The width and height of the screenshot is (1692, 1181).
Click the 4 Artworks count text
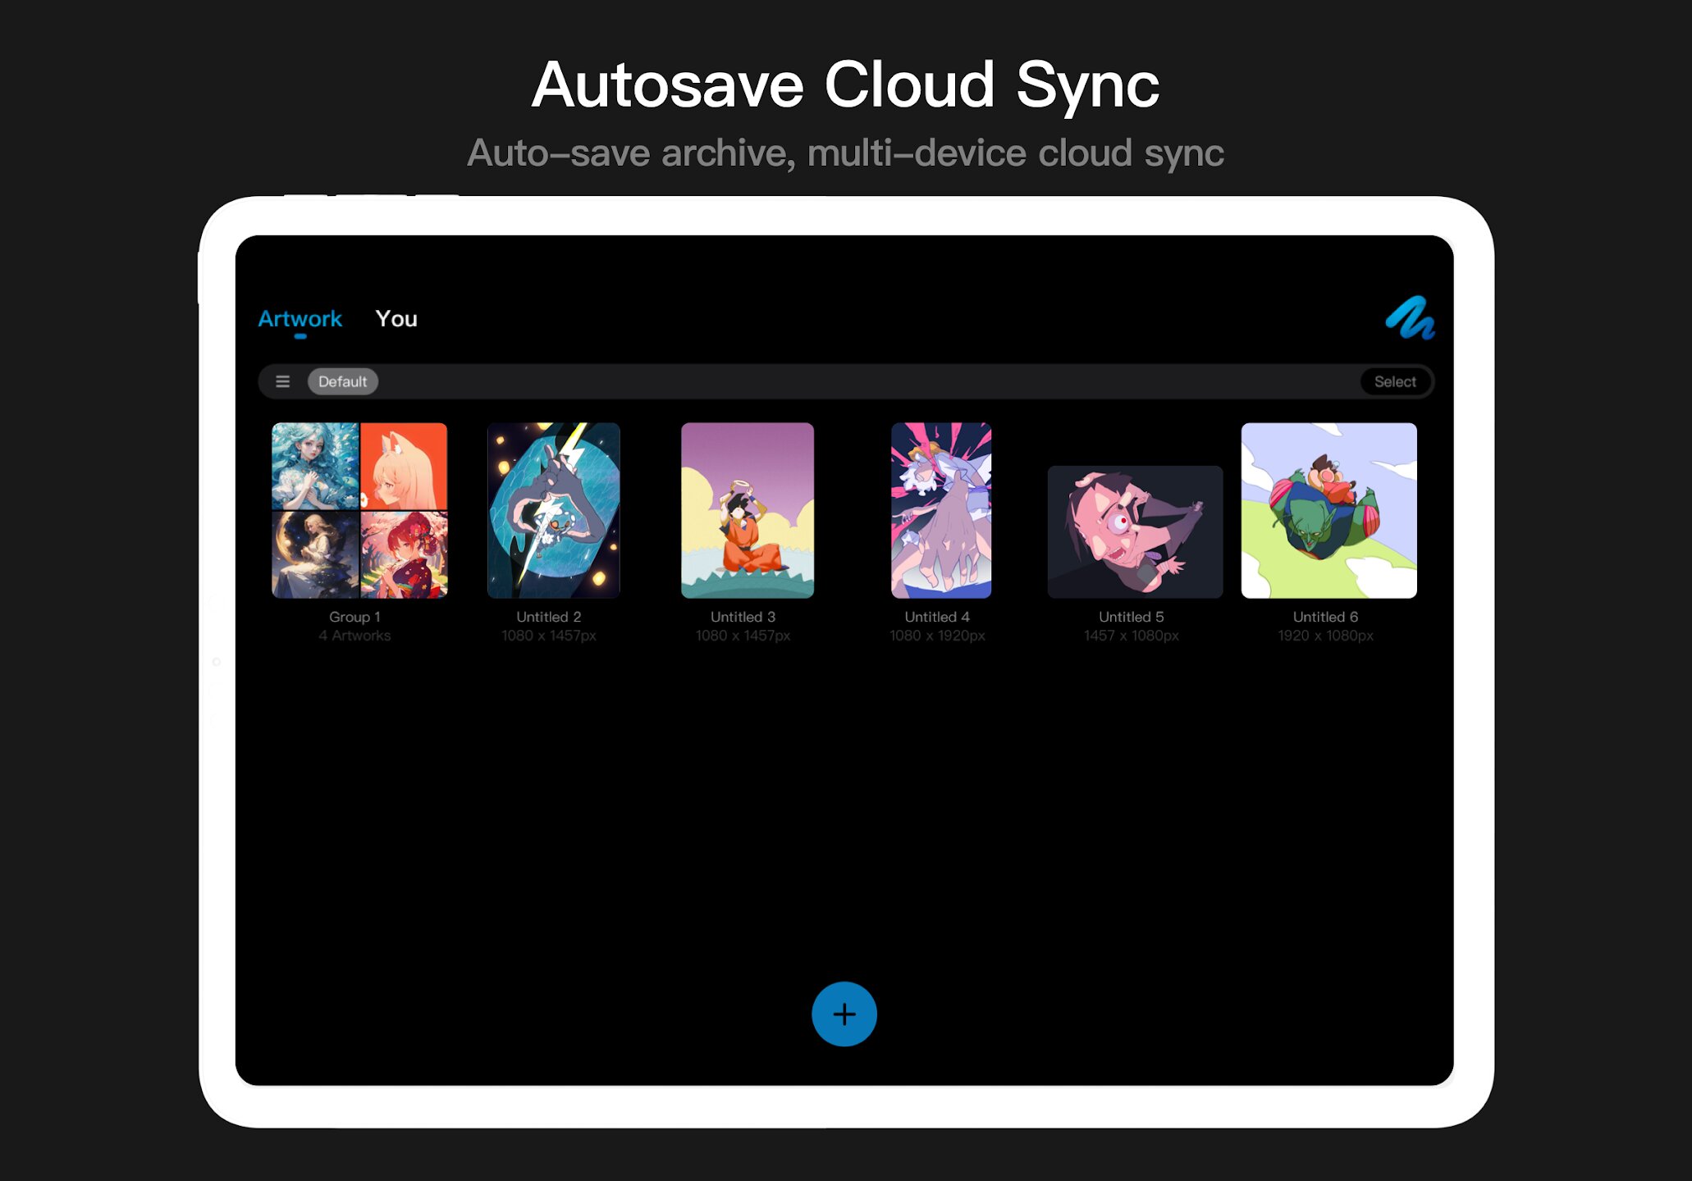[x=354, y=636]
